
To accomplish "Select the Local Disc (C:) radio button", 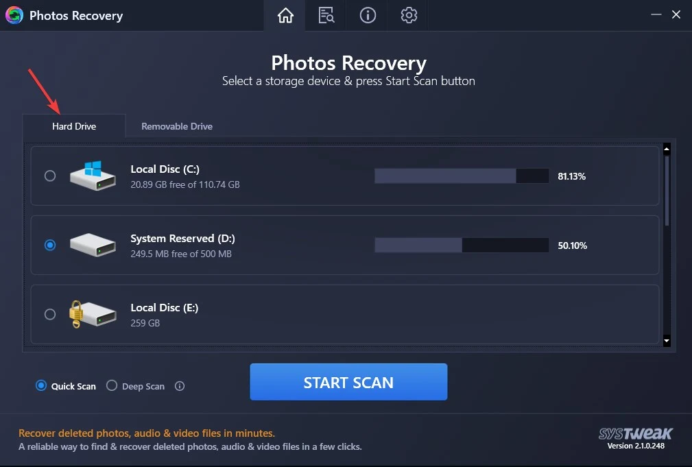I will (x=50, y=176).
